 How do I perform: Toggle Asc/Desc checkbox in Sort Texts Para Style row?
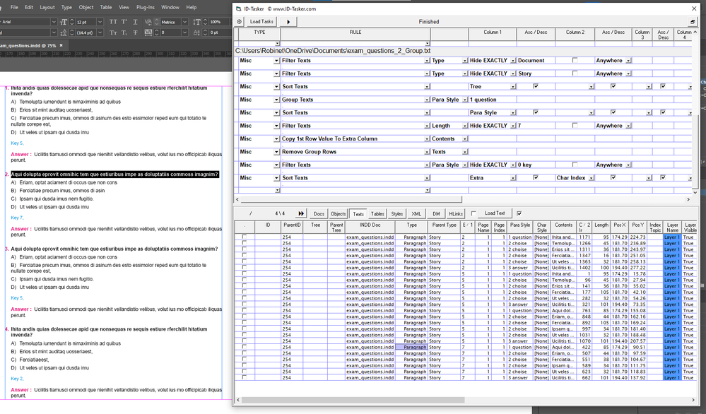click(x=536, y=112)
